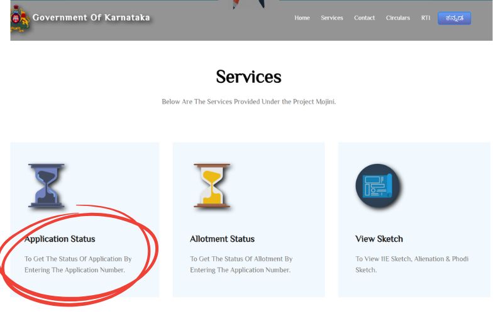
Task: Open the View Sketch heading link
Action: pos(379,239)
